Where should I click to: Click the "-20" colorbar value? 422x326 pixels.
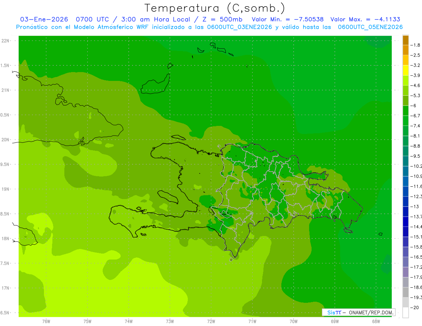415,308
